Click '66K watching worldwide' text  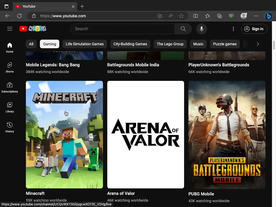pos(209,72)
